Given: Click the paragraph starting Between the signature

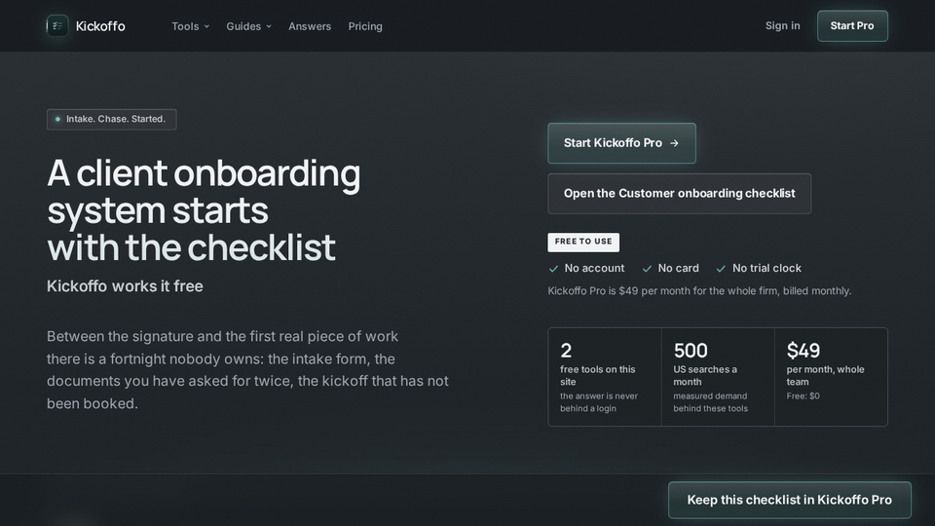Looking at the screenshot, I should [247, 370].
